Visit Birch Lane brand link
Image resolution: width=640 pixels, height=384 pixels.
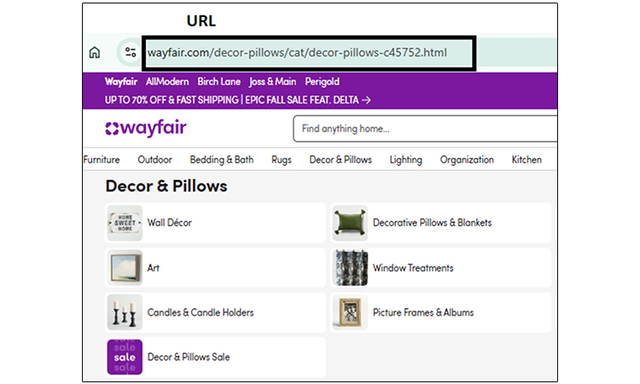[218, 82]
